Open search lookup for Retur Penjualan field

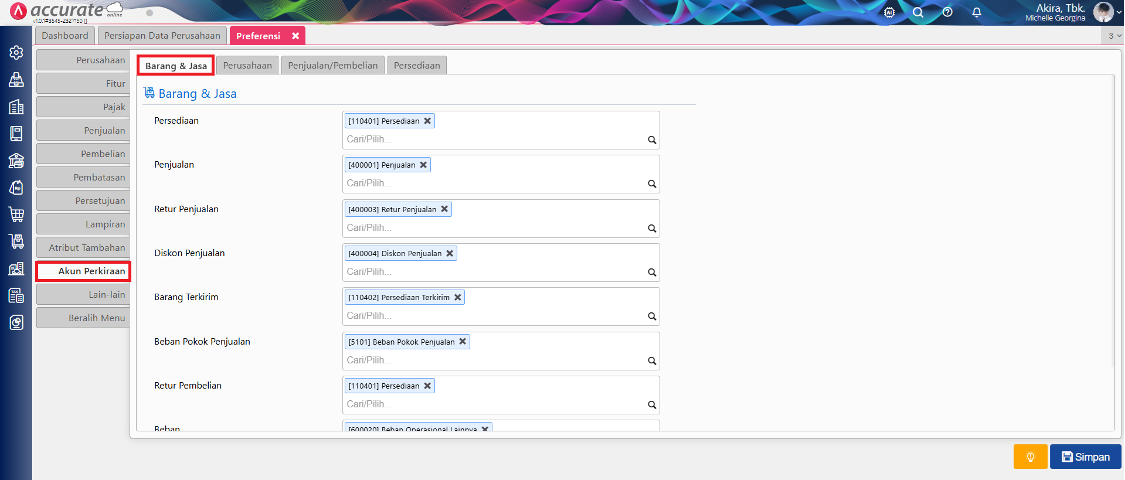pyautogui.click(x=651, y=229)
